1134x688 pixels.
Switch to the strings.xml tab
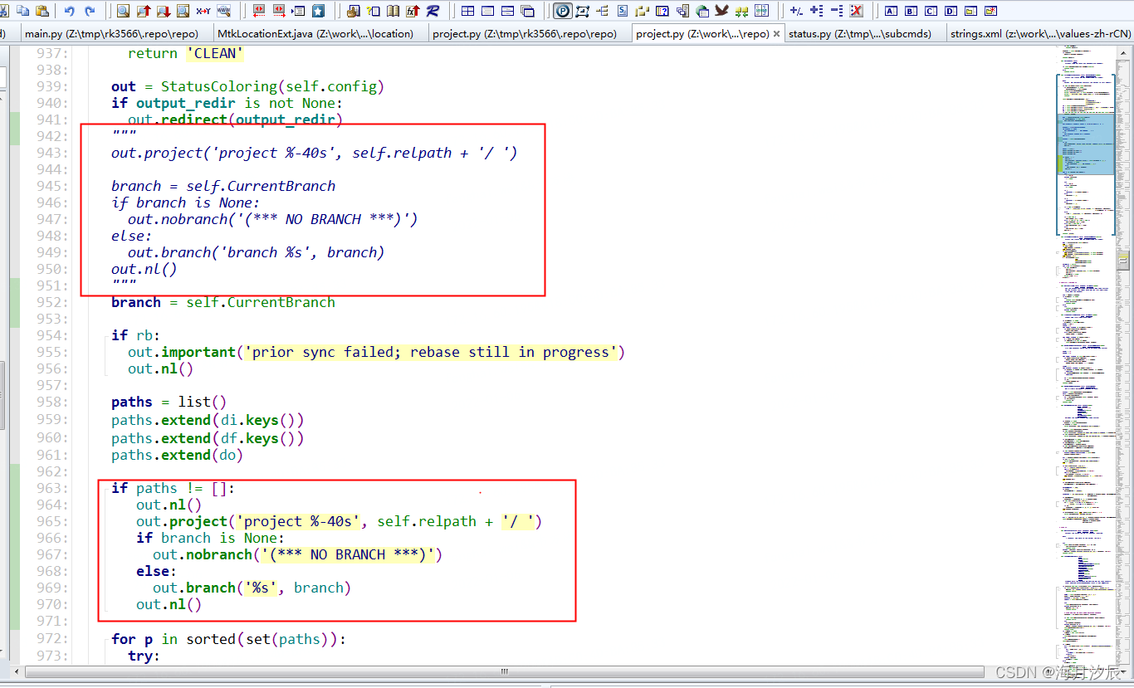pos(1040,34)
